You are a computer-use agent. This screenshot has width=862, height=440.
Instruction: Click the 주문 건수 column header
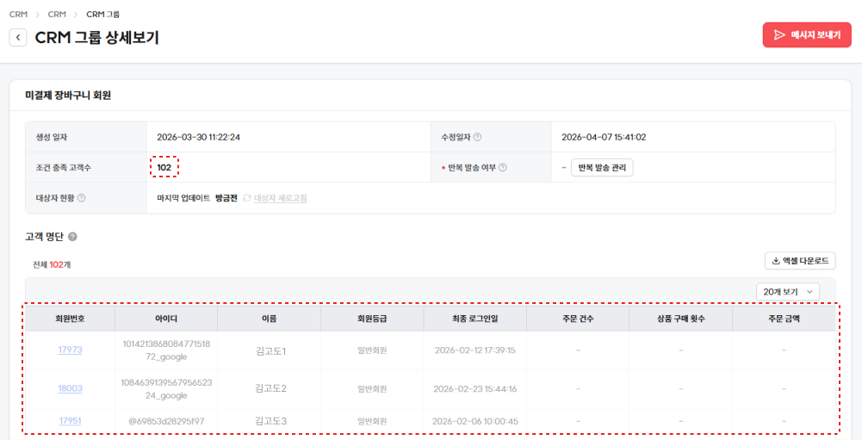pos(578,319)
